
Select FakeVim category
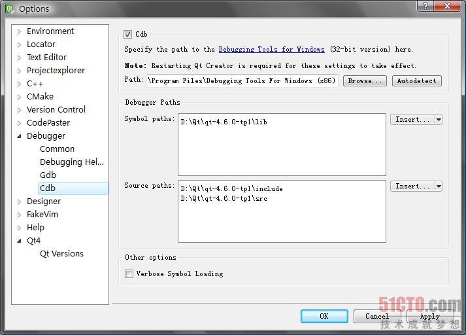42,215
